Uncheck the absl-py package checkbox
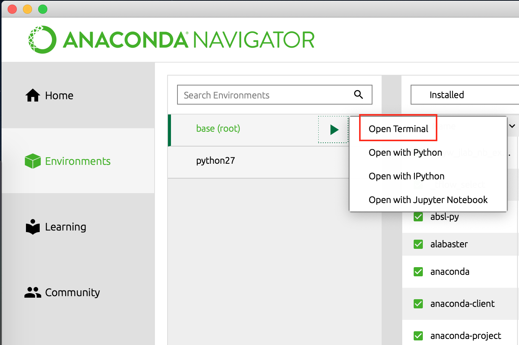This screenshot has height=345, width=519. point(418,217)
